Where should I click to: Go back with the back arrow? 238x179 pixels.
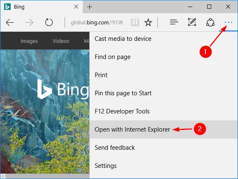[x=10, y=23]
